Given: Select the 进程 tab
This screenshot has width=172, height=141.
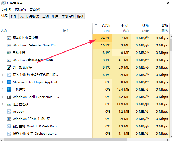Looking at the screenshot, I should pyautogui.click(x=4, y=16).
